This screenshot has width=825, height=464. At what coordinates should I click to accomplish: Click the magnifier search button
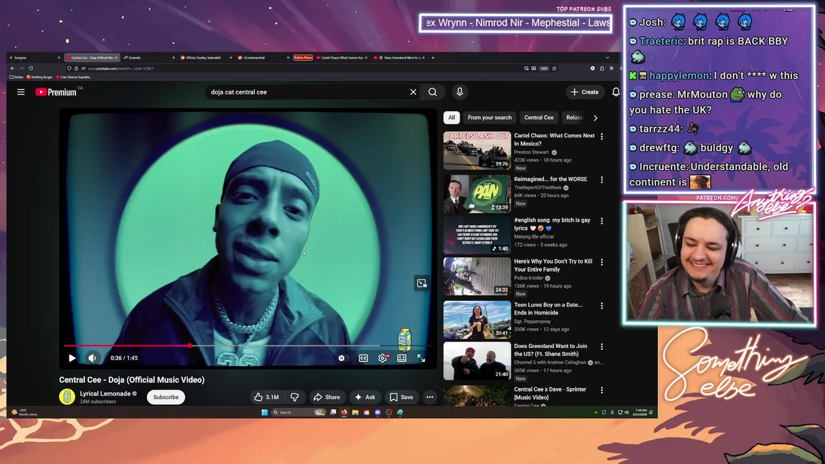432,92
